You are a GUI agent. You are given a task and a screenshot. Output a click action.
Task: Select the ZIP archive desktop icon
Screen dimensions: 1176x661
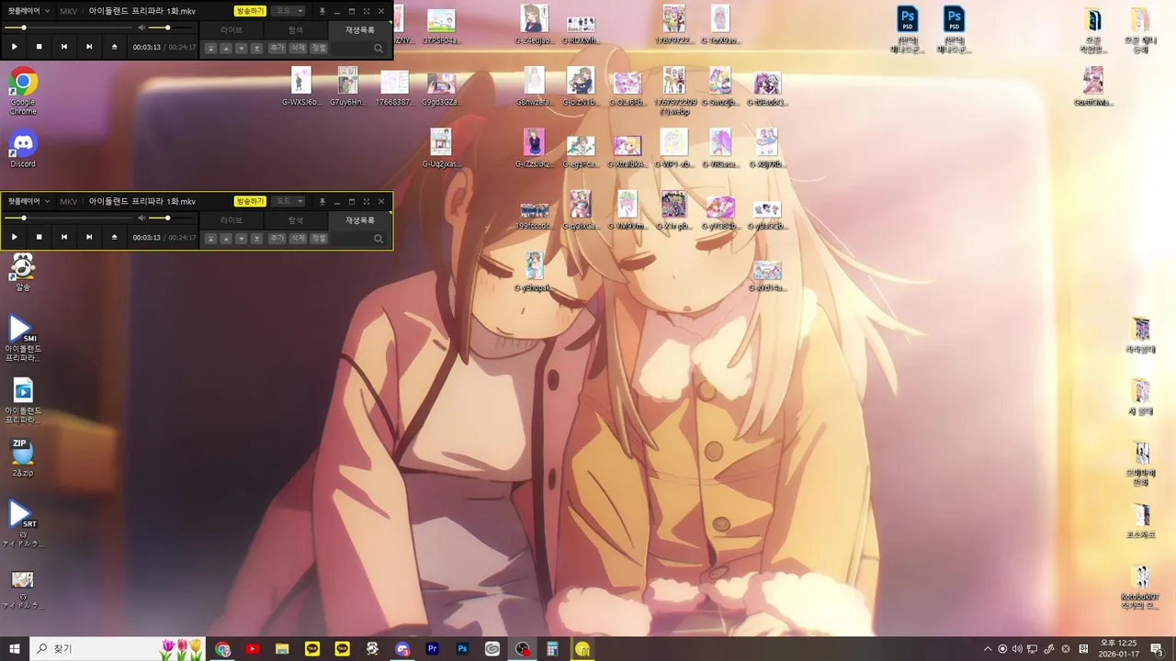click(x=23, y=457)
